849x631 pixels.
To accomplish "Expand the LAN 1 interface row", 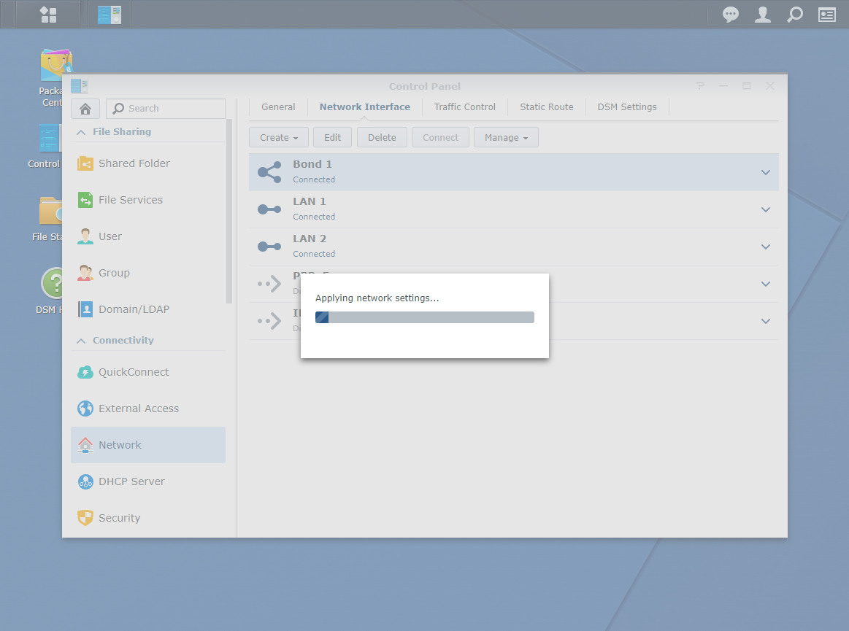I will click(765, 210).
